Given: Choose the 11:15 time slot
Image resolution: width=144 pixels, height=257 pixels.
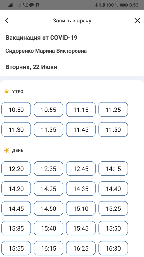Looking at the screenshot, I should (81, 110).
